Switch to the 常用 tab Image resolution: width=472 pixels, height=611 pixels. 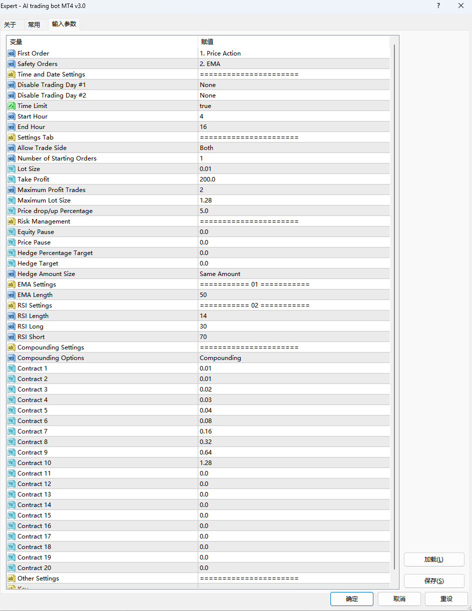34,24
